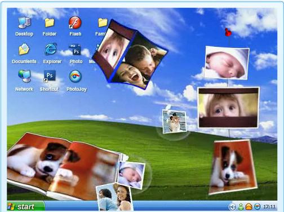The width and height of the screenshot is (284, 212).
Task: Click orange house tray icon
Action: (249, 207)
